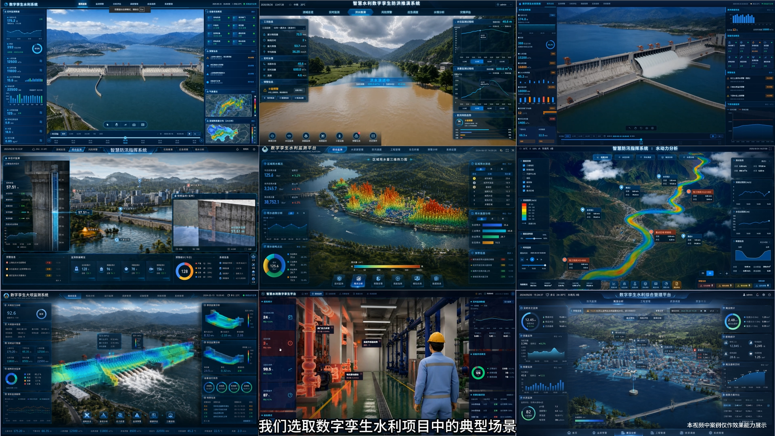The image size is (775, 436).
Task: Click 暂停推演 button
Action: click(269, 98)
